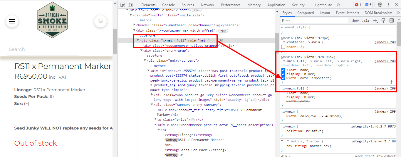The height and width of the screenshot is (157, 401).
Task: Expand the header x-masthead element
Action: [x=134, y=25]
